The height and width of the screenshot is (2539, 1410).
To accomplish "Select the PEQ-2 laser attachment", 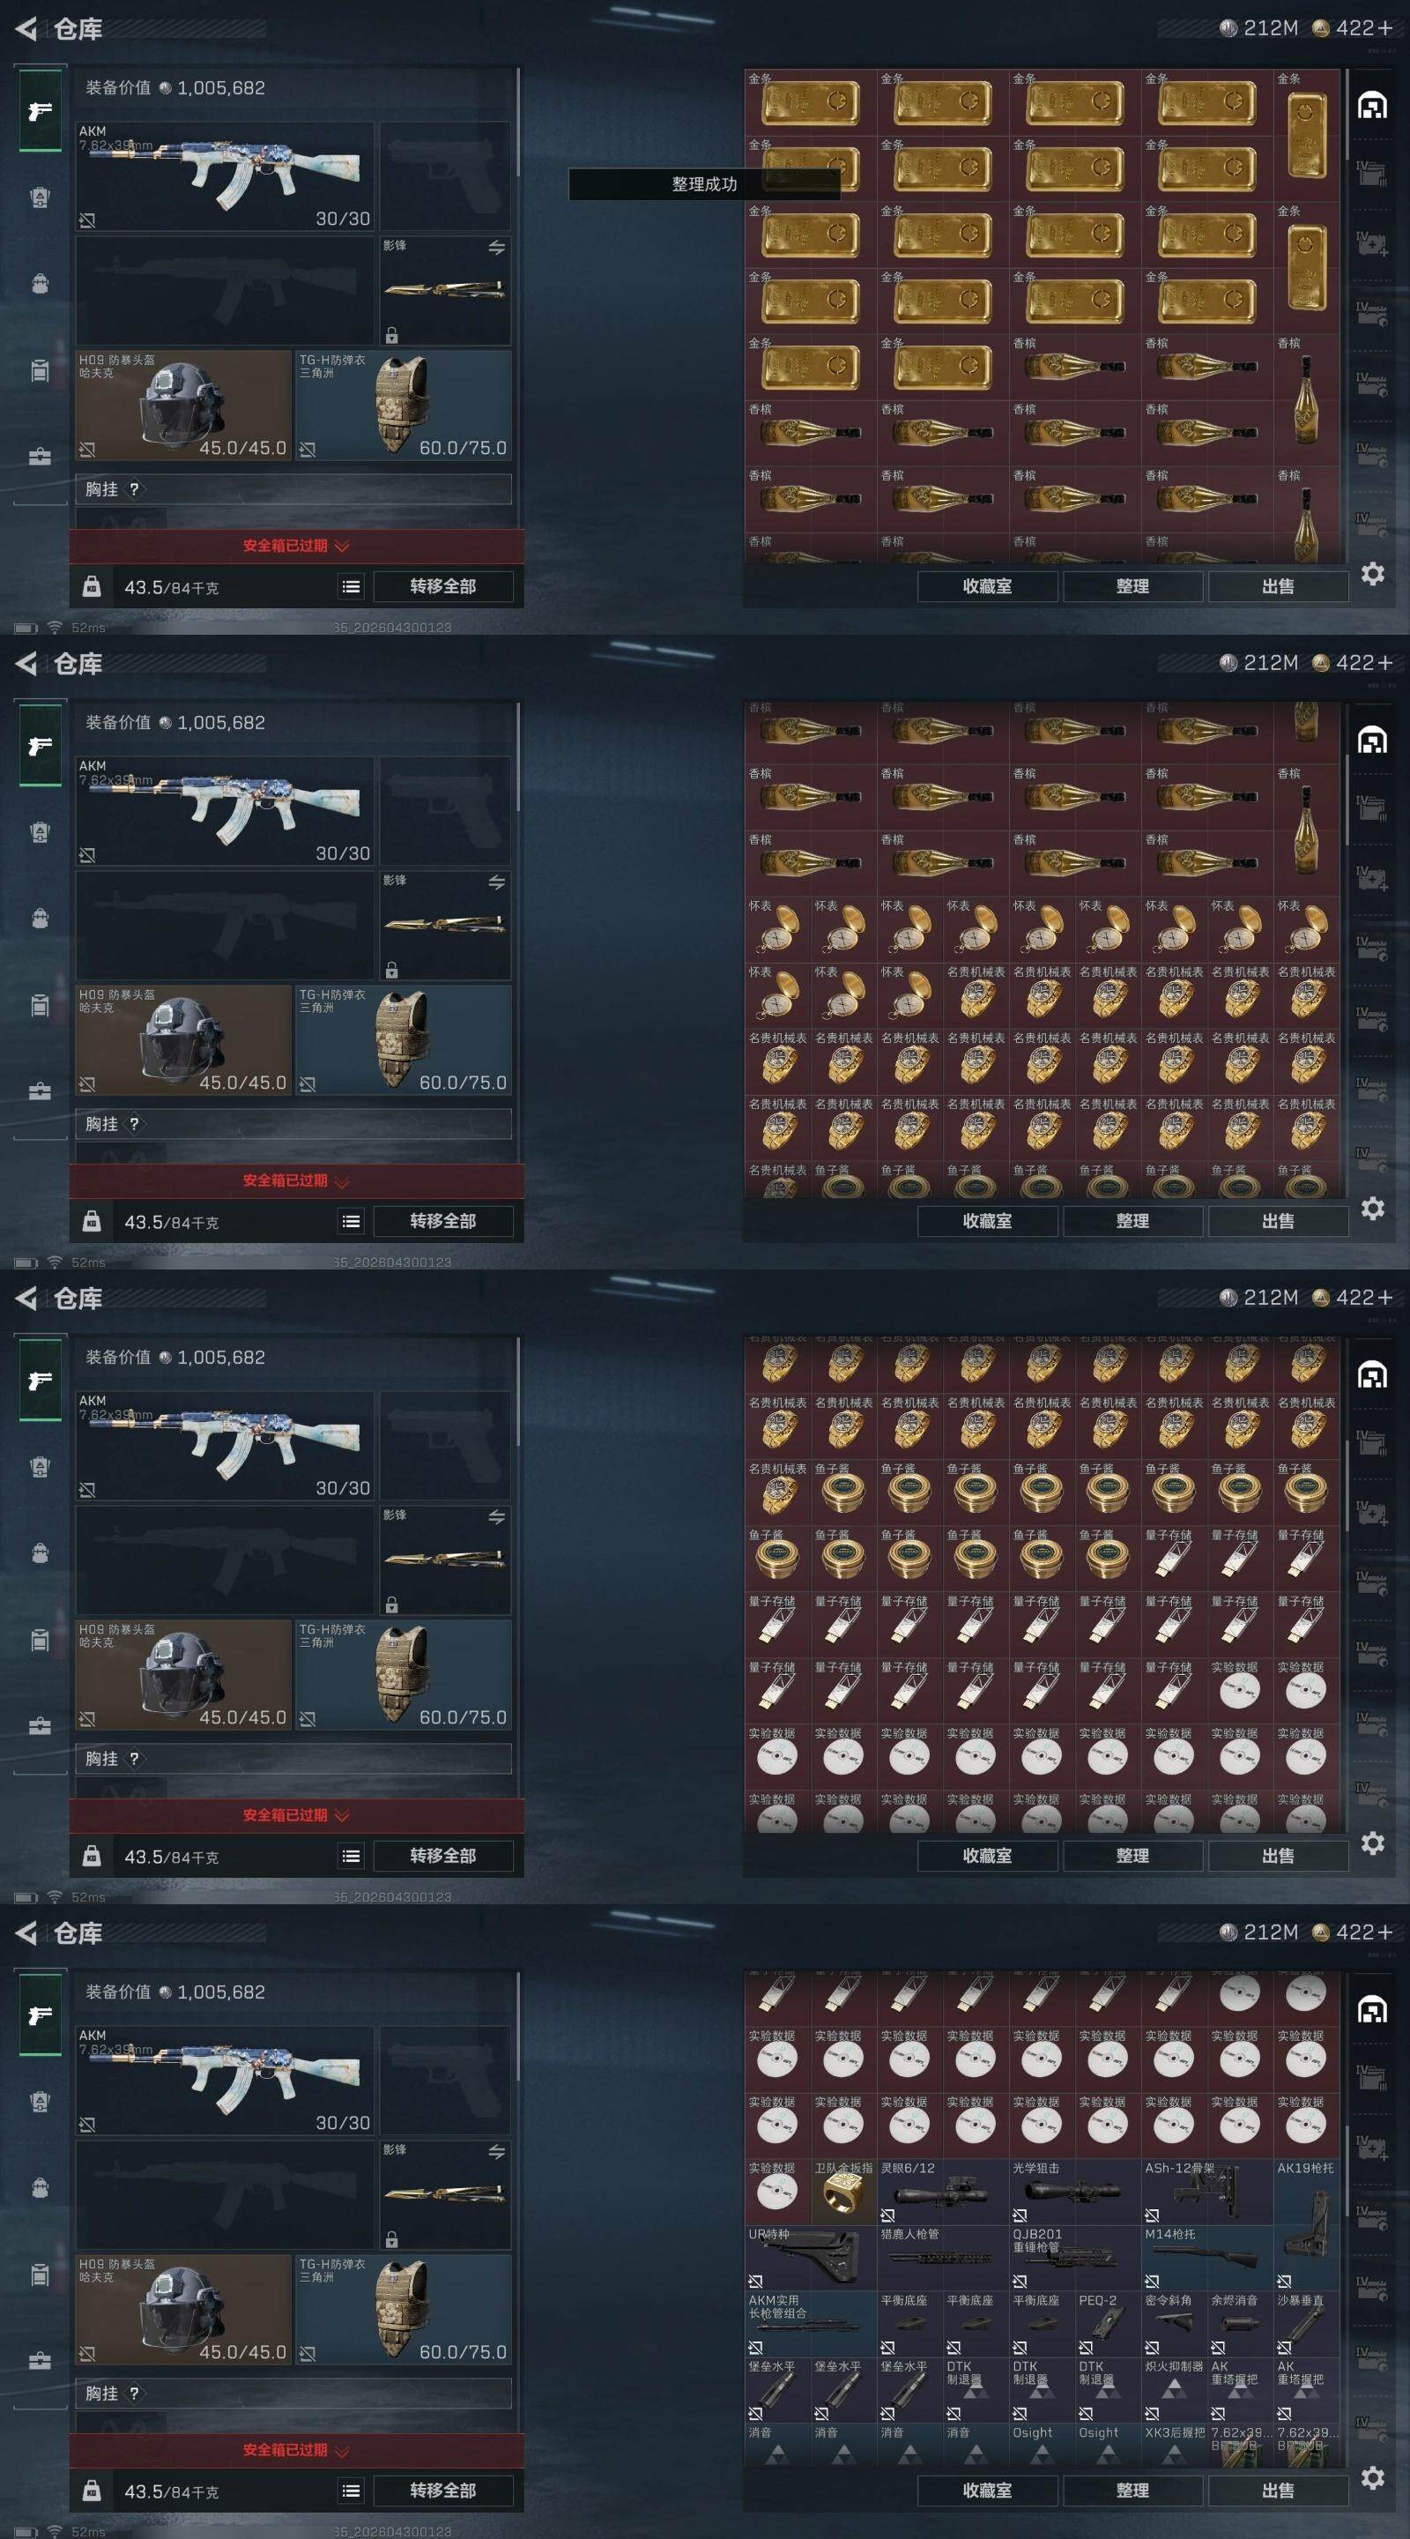I will 1108,2324.
